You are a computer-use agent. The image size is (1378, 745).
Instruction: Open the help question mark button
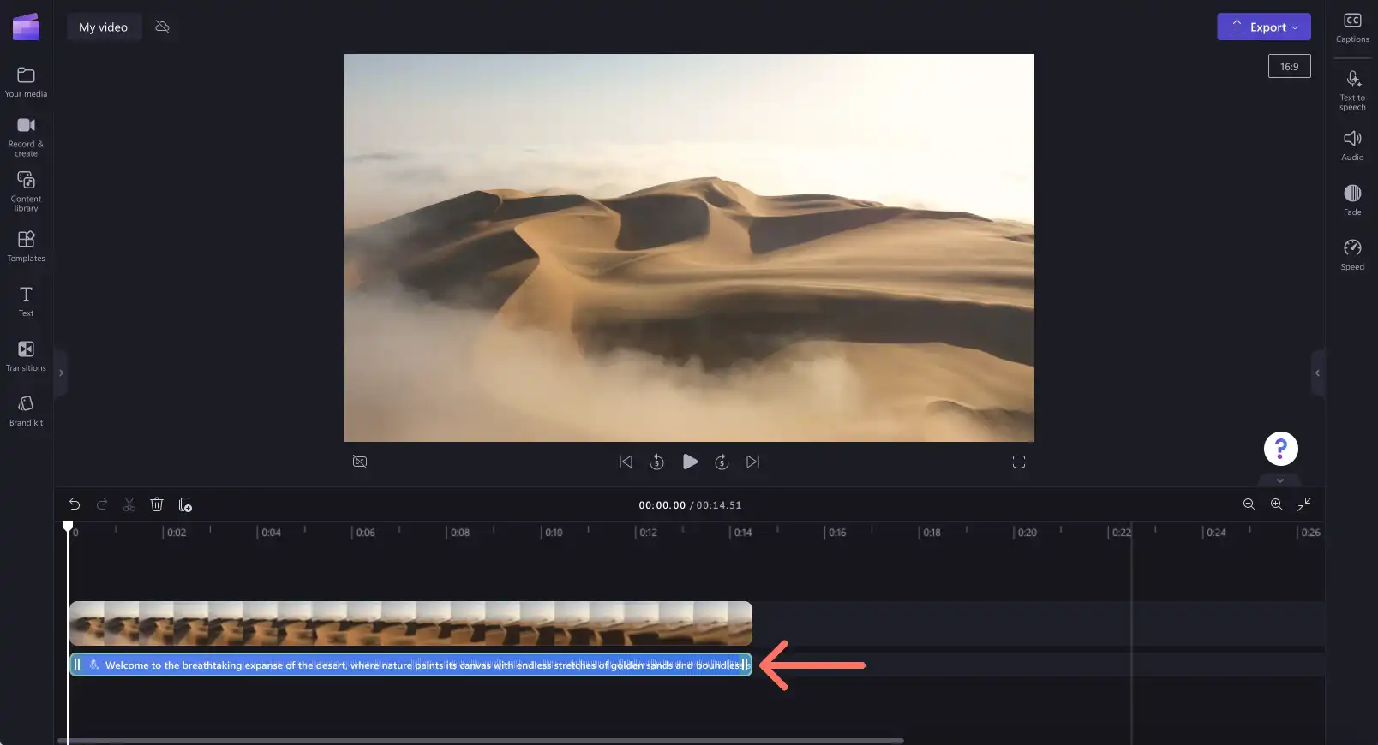[1281, 449]
